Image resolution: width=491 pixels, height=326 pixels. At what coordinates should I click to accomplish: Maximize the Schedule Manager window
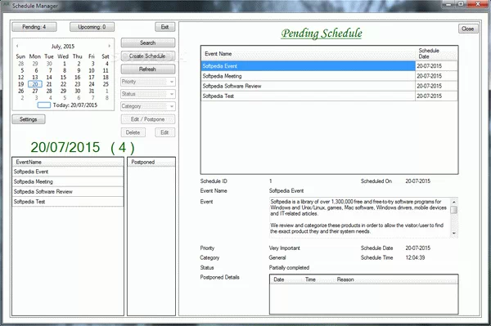click(461, 4)
